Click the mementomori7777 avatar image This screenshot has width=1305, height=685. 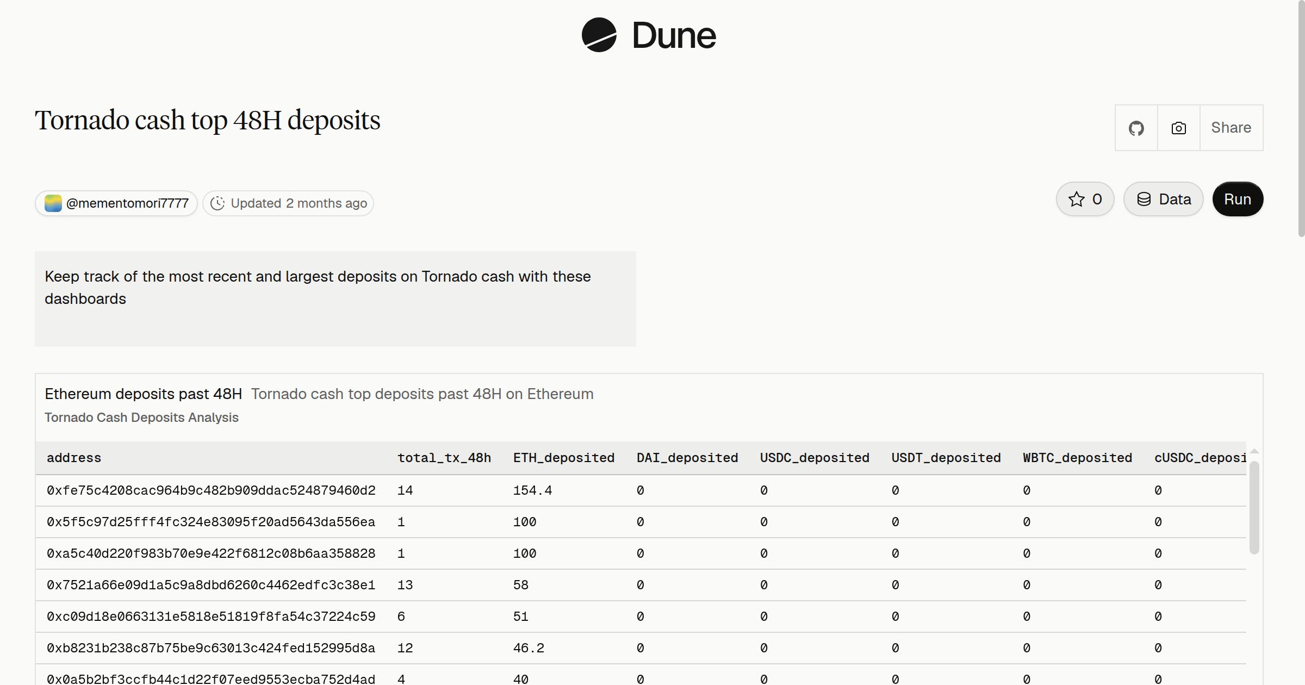53,203
